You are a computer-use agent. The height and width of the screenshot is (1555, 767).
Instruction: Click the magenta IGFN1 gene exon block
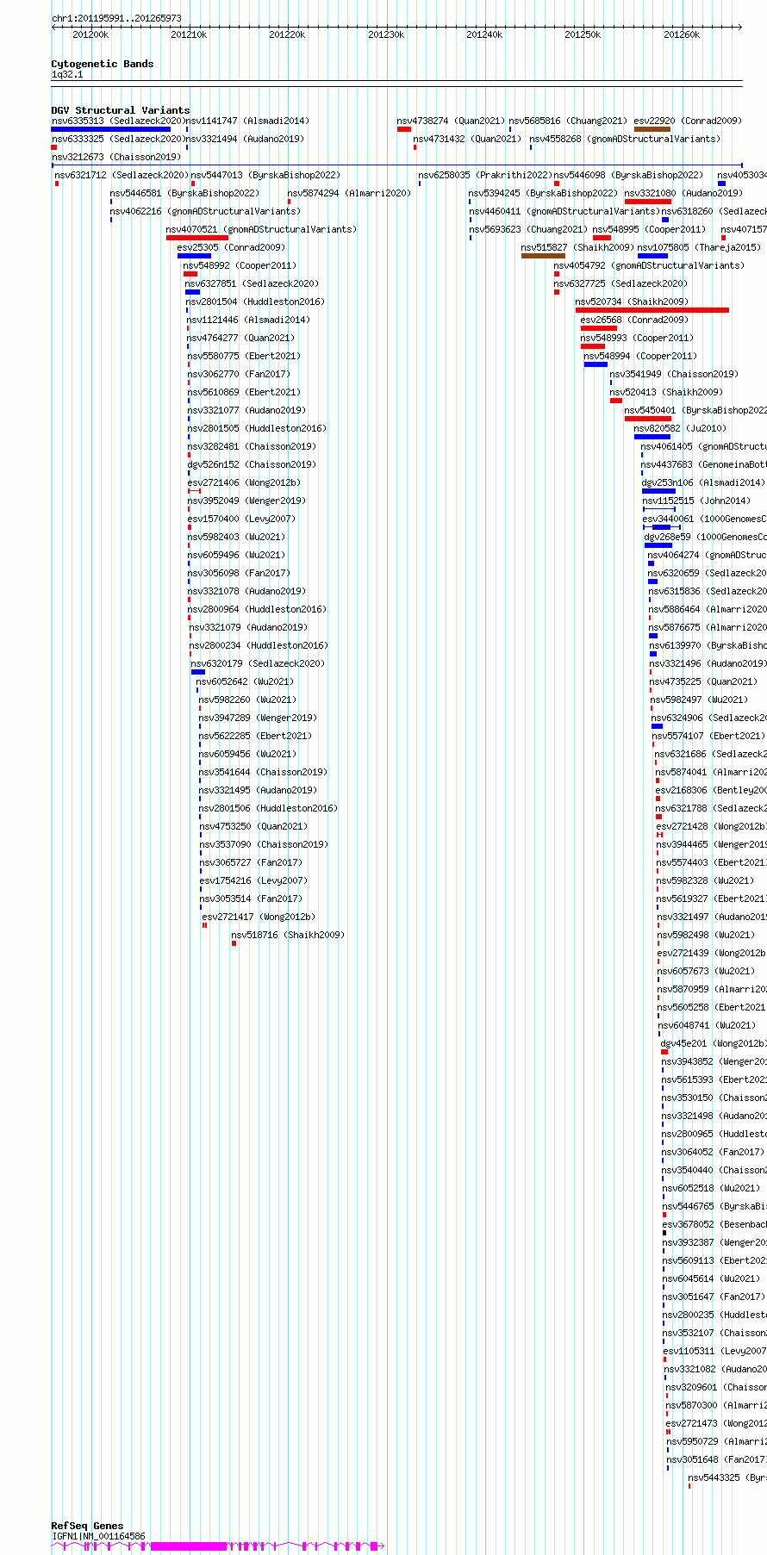click(x=189, y=1546)
